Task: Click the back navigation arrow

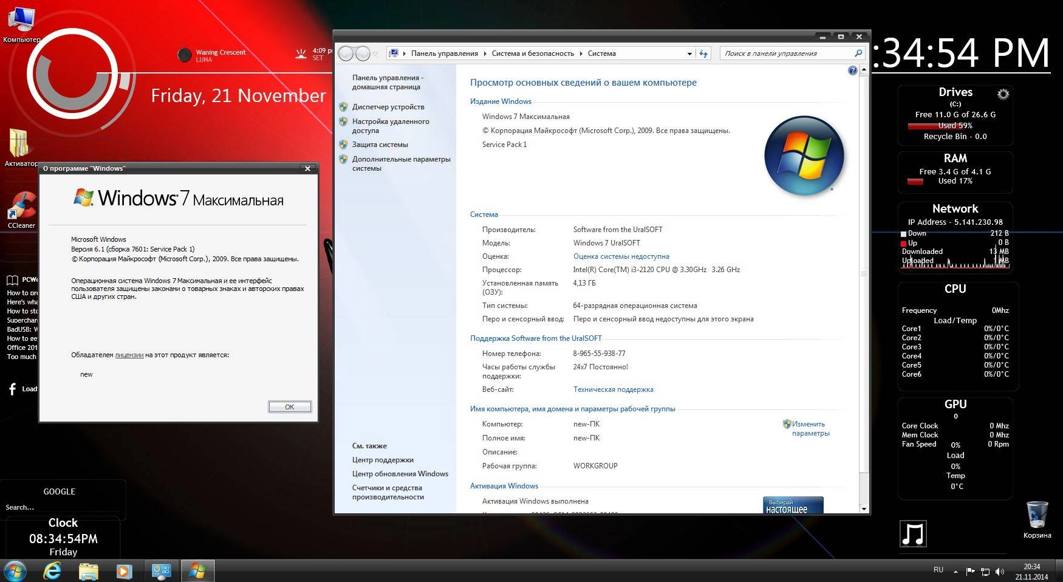Action: (346, 53)
